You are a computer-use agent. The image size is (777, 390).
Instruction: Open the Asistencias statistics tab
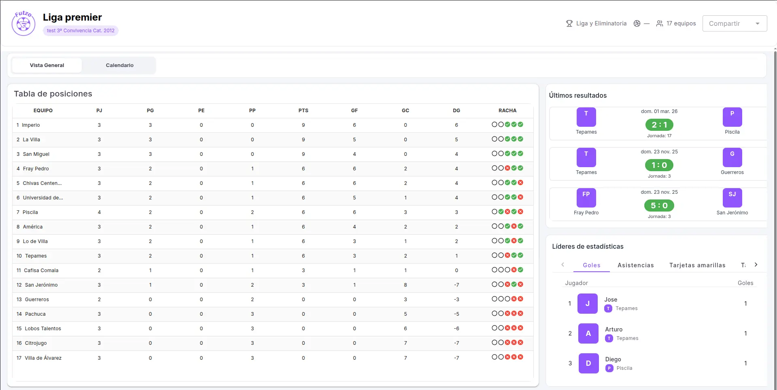click(635, 265)
